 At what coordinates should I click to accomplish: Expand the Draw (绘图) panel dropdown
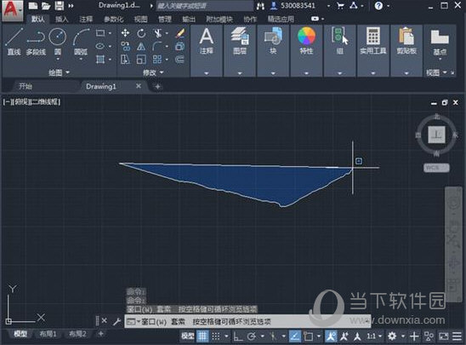[x=59, y=72]
